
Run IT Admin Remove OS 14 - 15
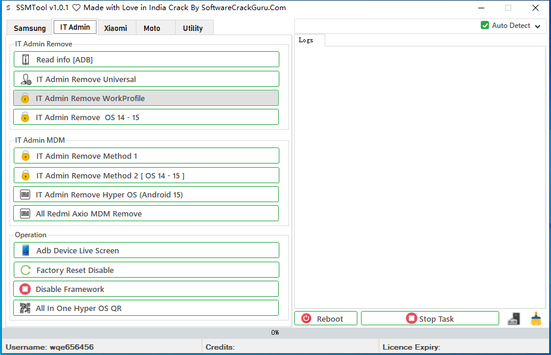tap(146, 117)
